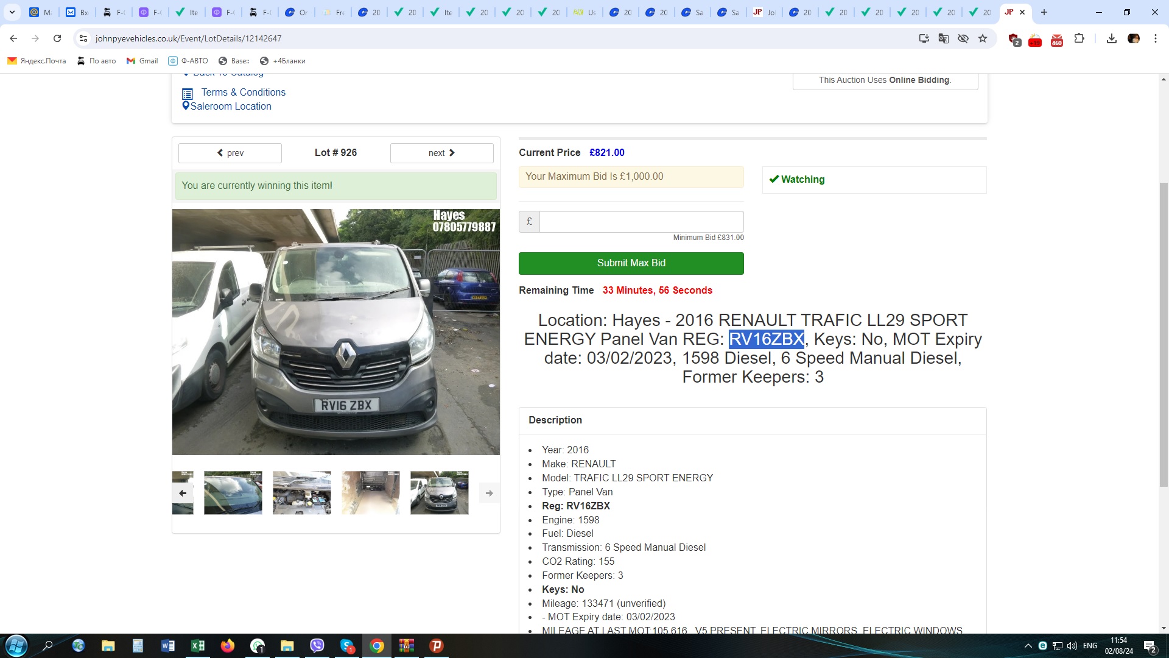Move the thumbnail gallery right with arrow
Screen dimensions: 1169x658
[x=489, y=493]
